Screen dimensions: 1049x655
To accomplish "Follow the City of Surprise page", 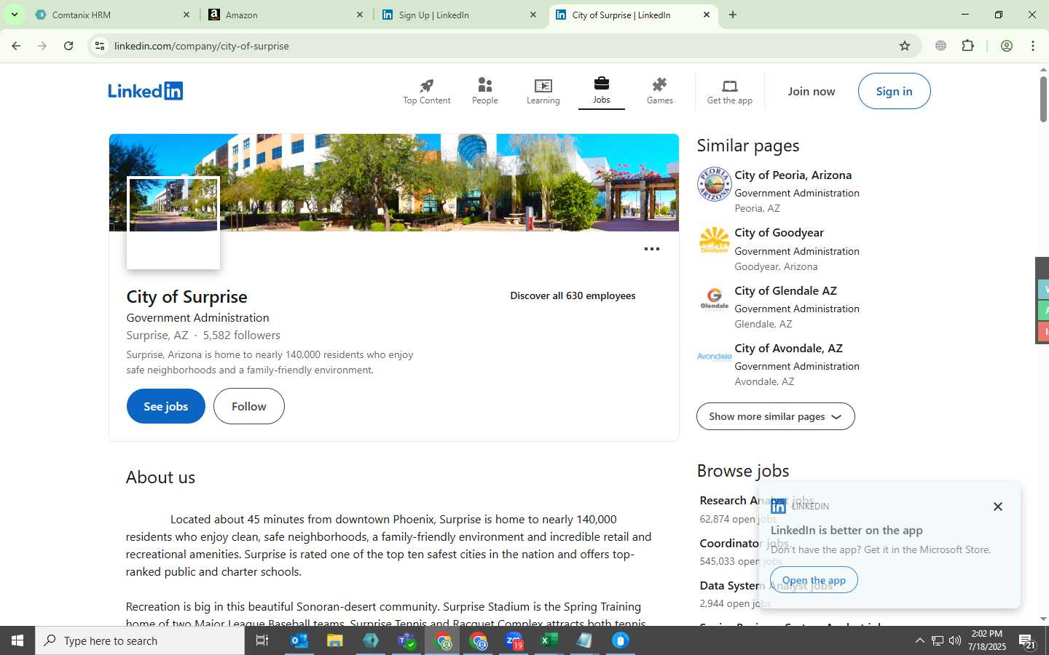I will tap(249, 406).
